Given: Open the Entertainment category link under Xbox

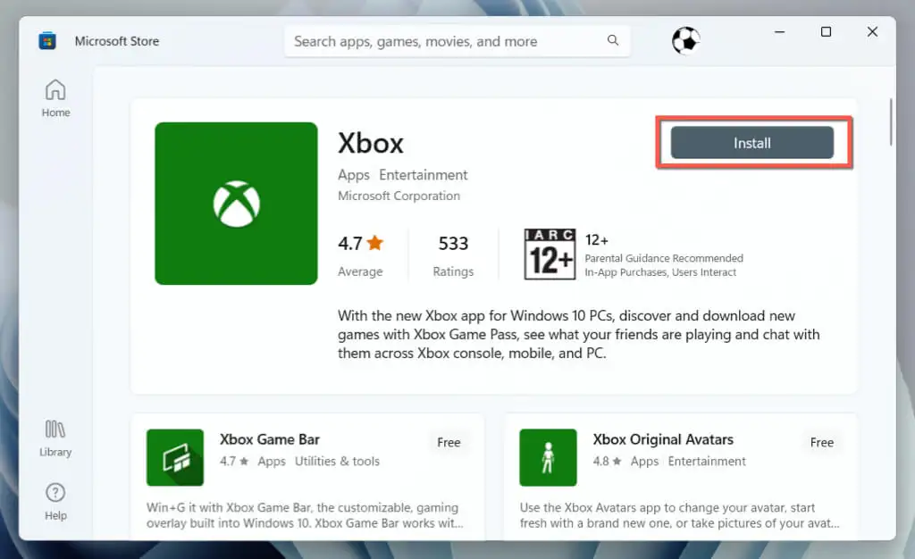Looking at the screenshot, I should (x=423, y=175).
